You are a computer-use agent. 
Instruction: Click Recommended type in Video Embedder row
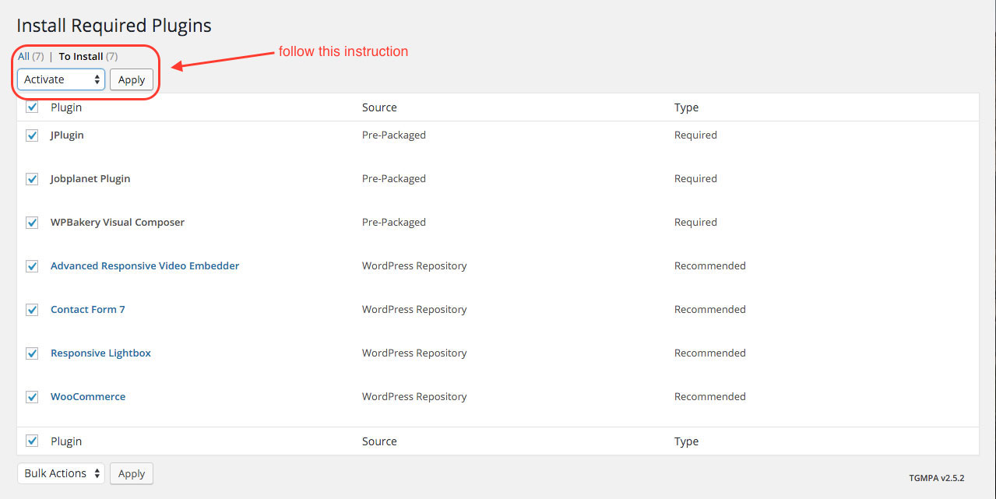point(710,265)
